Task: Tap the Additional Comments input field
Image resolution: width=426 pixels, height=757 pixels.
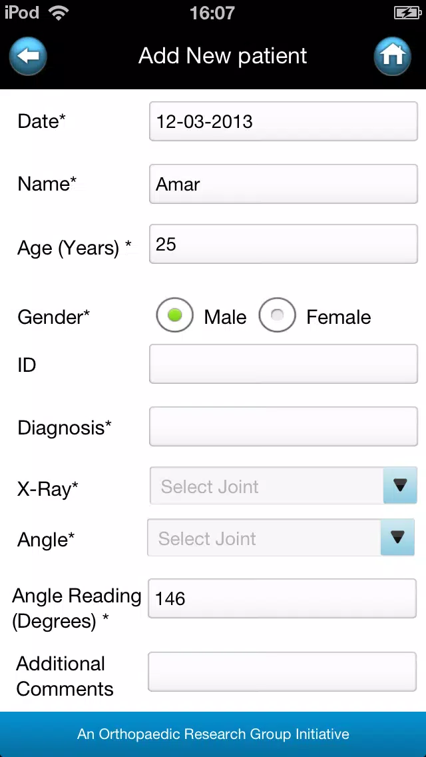Action: (x=282, y=672)
